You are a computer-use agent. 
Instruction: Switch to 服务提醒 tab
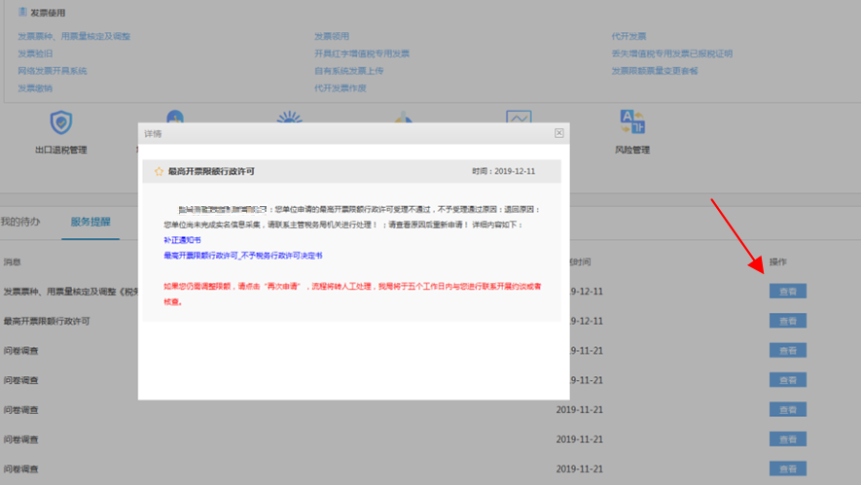click(x=90, y=222)
